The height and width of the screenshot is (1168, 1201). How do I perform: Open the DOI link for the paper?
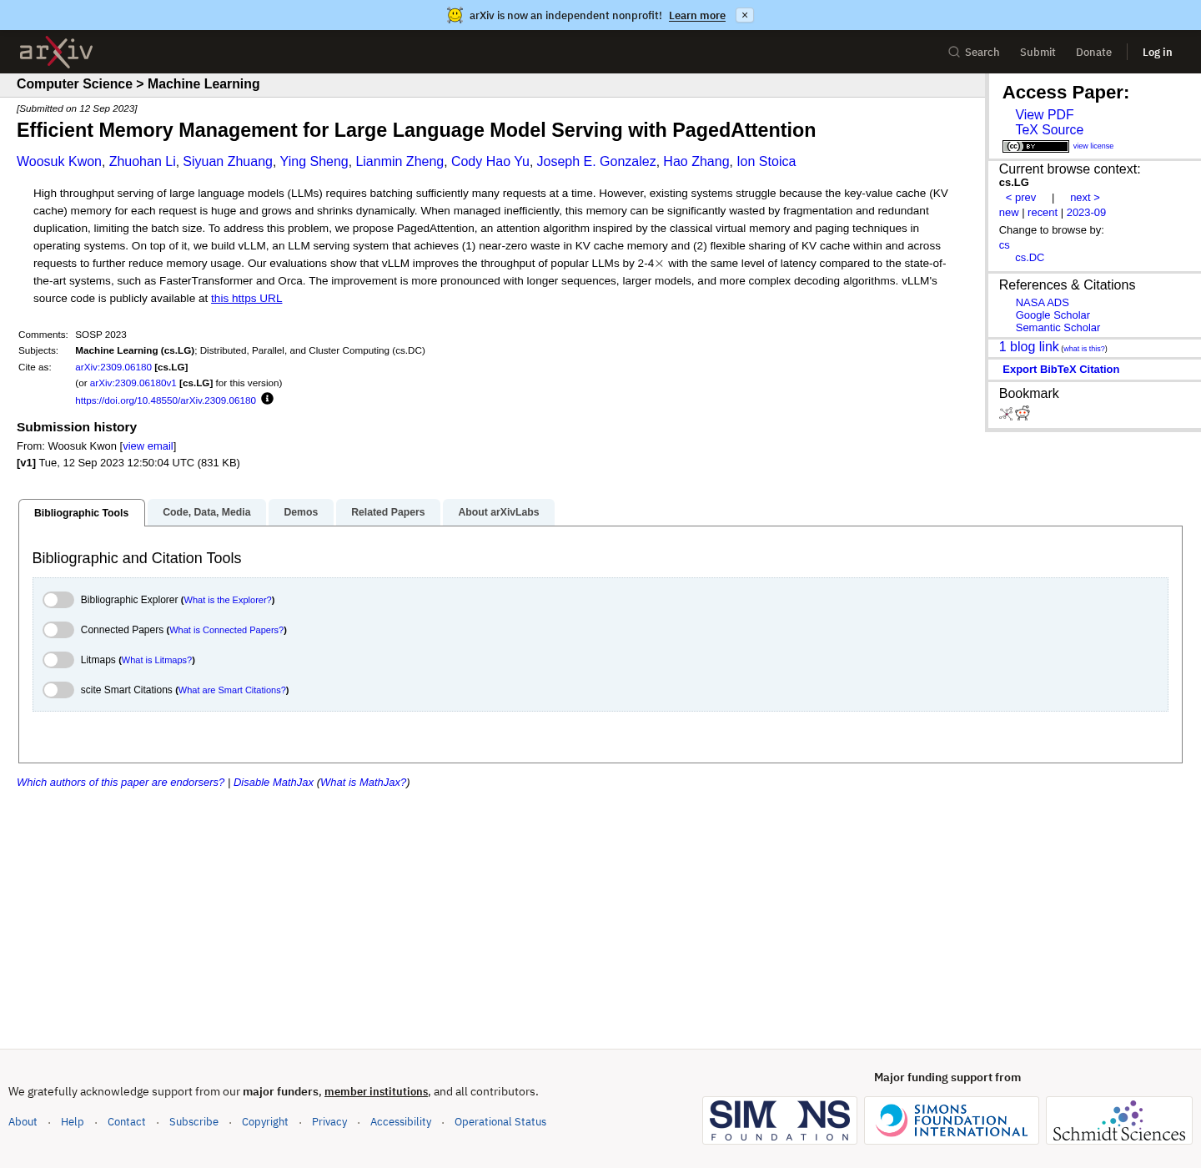click(165, 400)
